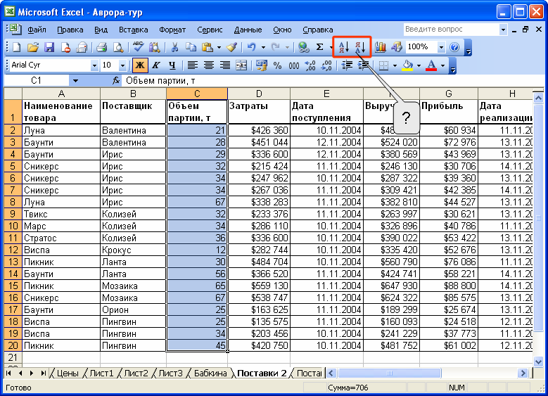Apply yellow fill color bucket

(407, 65)
